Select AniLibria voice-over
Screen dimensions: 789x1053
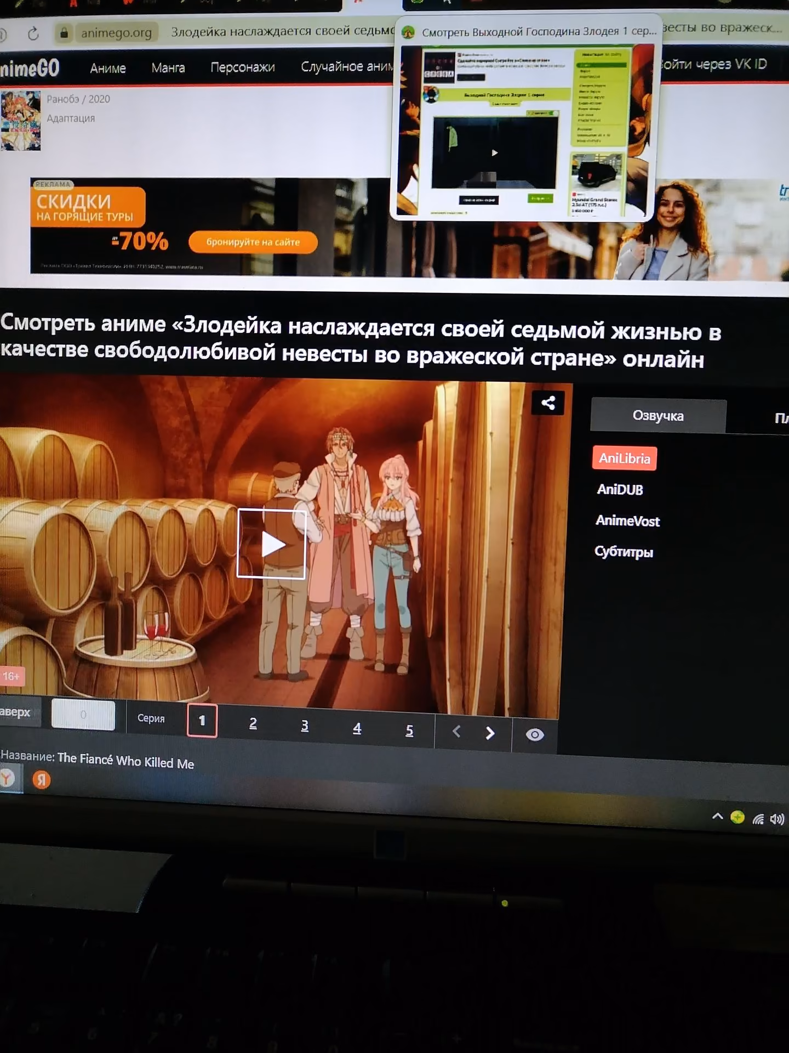point(625,458)
